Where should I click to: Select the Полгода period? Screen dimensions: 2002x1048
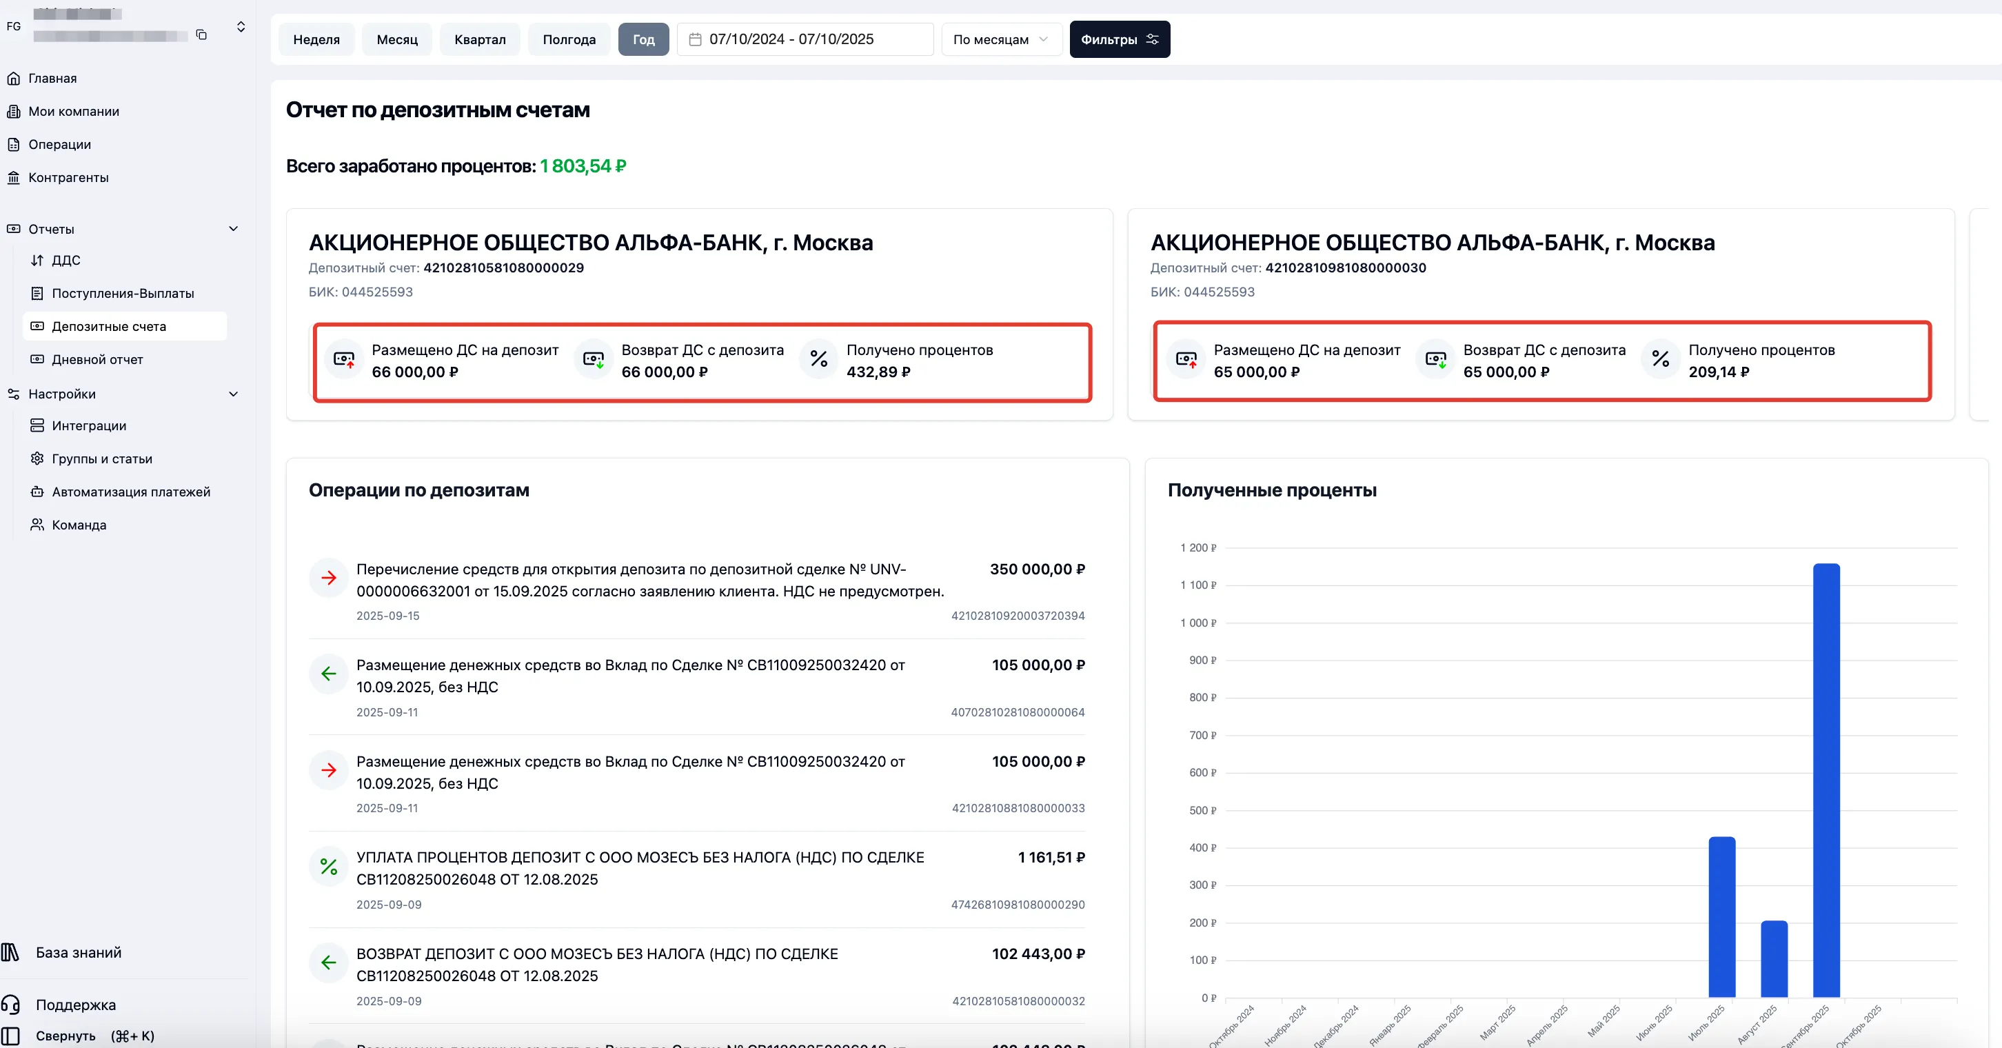coord(569,39)
